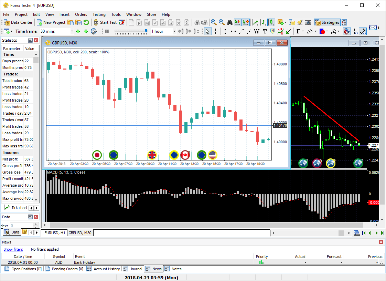Click the zoom in magnifier icon

(214, 22)
